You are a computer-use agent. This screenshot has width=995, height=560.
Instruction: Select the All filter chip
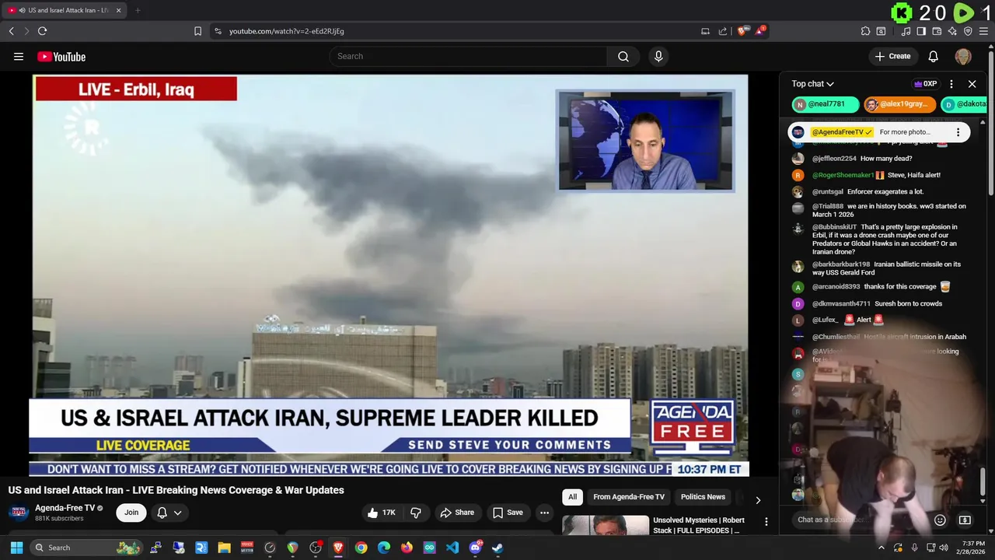[572, 497]
